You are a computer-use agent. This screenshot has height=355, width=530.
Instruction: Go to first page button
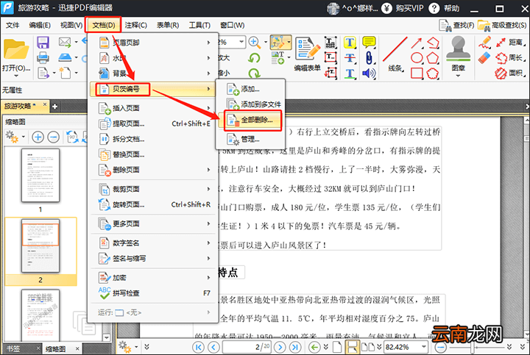pos(199,347)
